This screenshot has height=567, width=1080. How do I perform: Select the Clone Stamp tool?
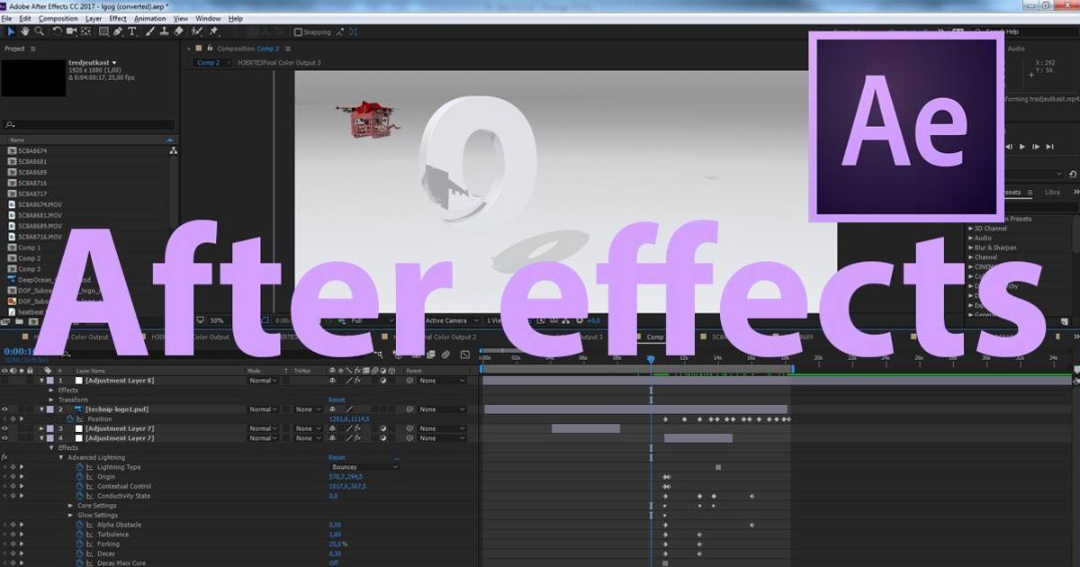[x=164, y=31]
